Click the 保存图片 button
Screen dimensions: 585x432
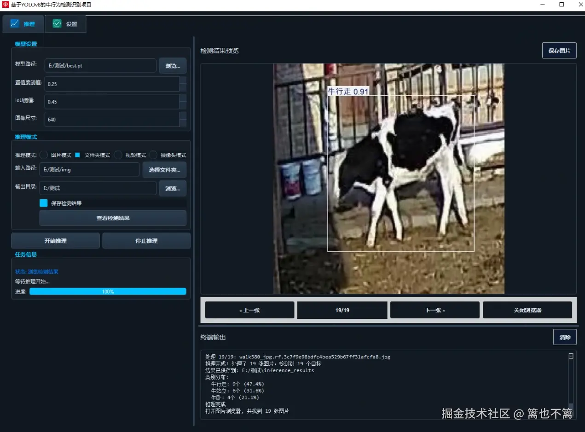[559, 51]
